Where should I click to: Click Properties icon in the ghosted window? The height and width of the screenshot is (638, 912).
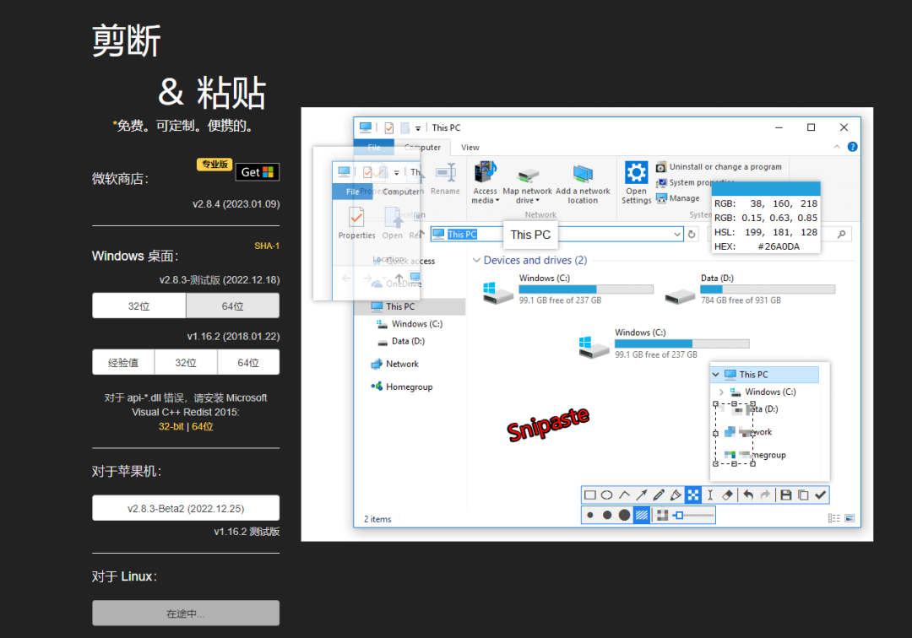356,218
